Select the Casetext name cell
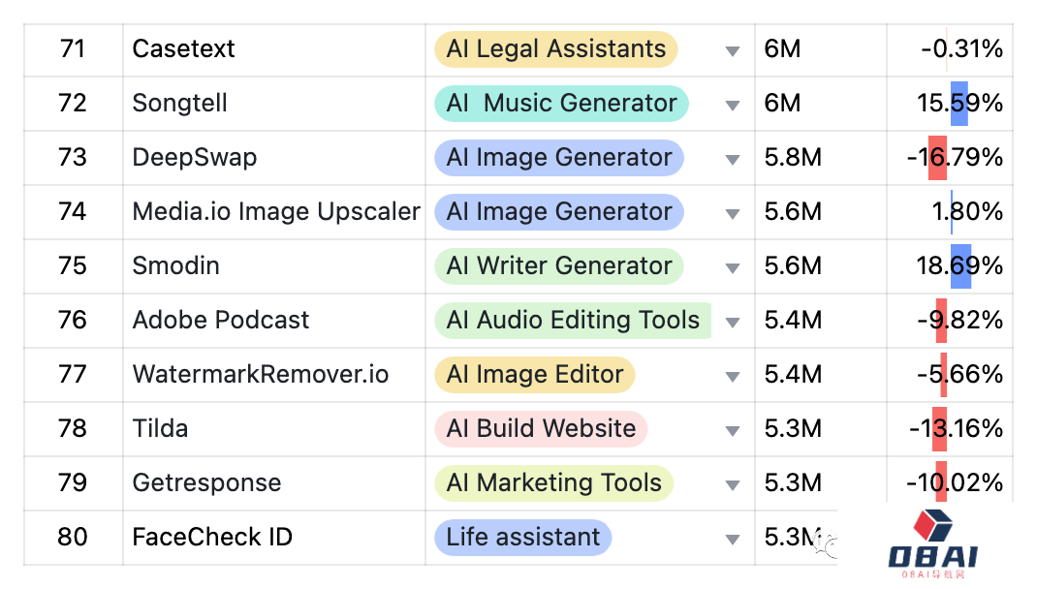This screenshot has height=589, width=1037. point(274,49)
